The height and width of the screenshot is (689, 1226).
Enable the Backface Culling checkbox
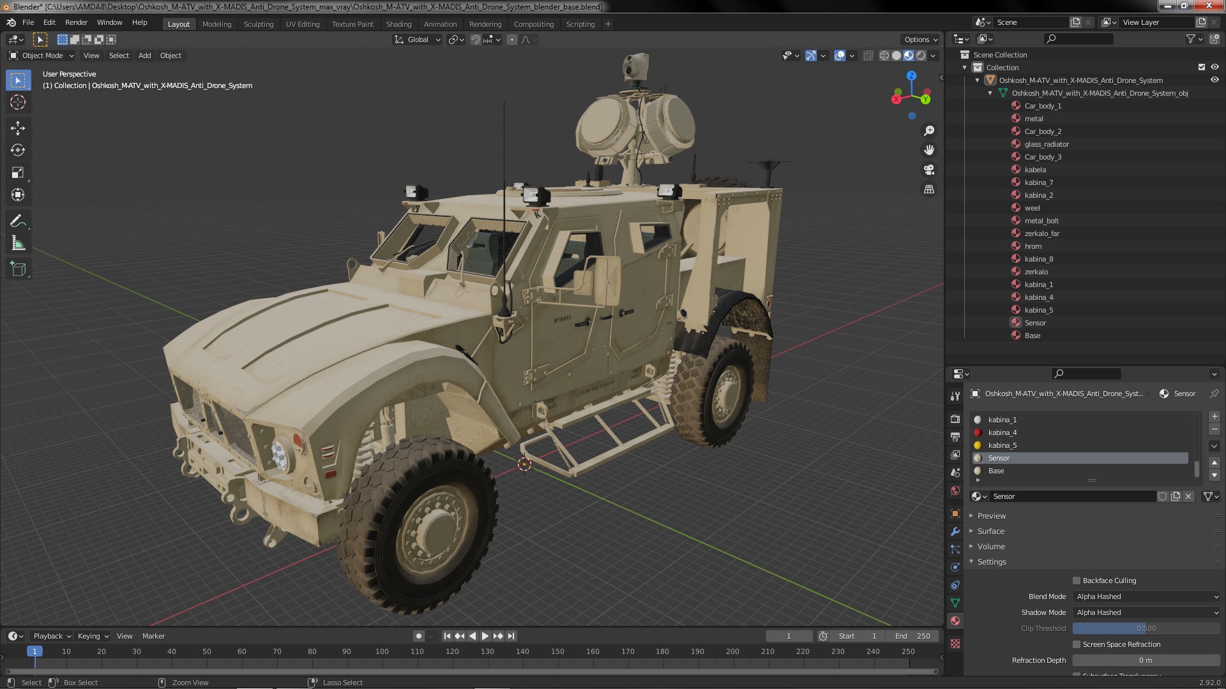click(1077, 581)
